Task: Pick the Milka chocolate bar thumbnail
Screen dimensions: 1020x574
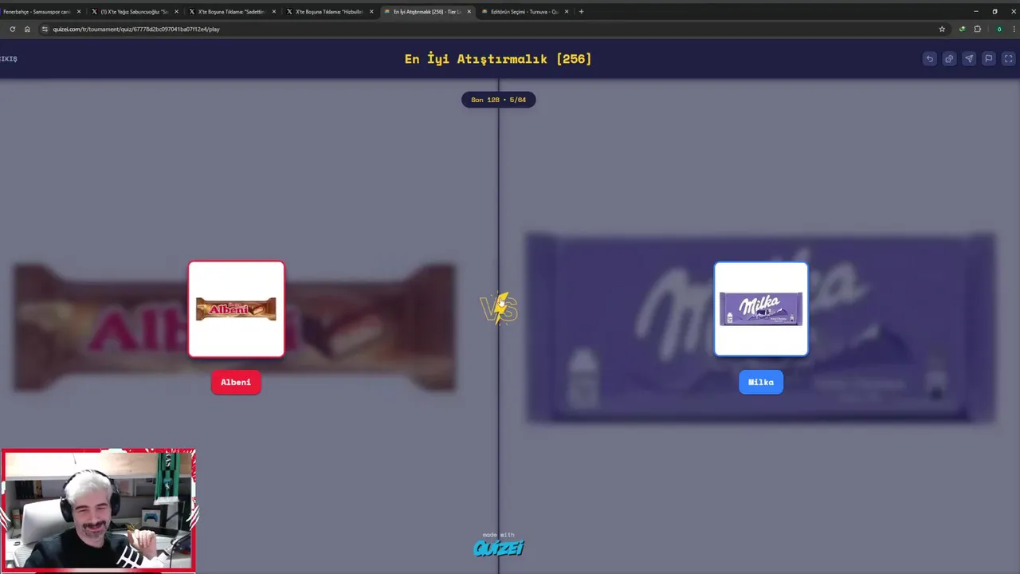Action: [x=761, y=309]
